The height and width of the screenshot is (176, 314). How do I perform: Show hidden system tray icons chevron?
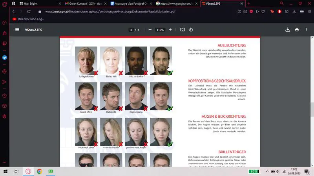click(267, 171)
